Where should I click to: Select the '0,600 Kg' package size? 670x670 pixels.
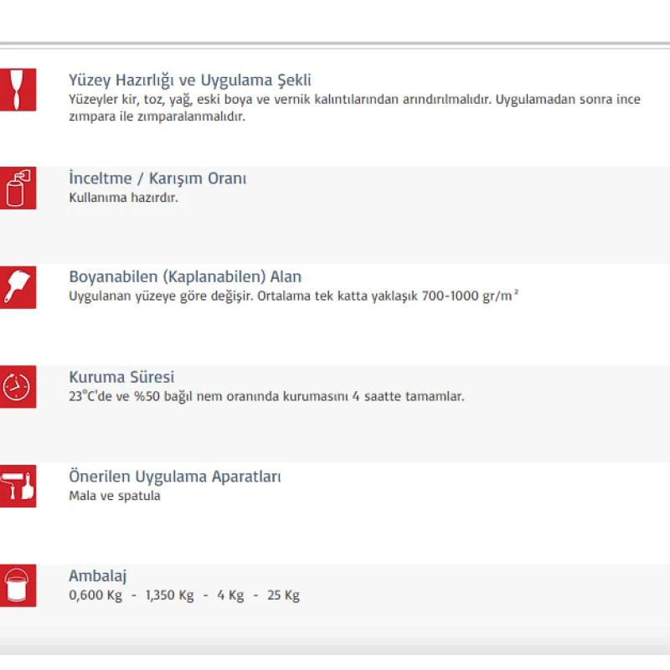click(x=95, y=595)
